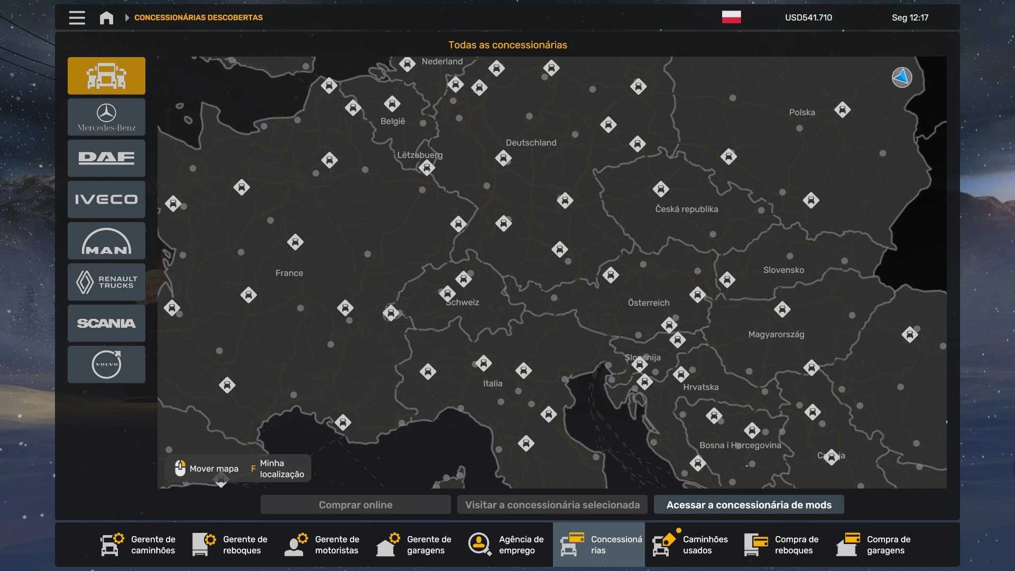Filter dealers by MAN brand
The image size is (1015, 571).
106,241
